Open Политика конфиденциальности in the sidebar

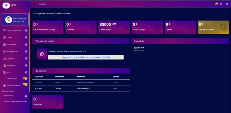(x=15, y=101)
